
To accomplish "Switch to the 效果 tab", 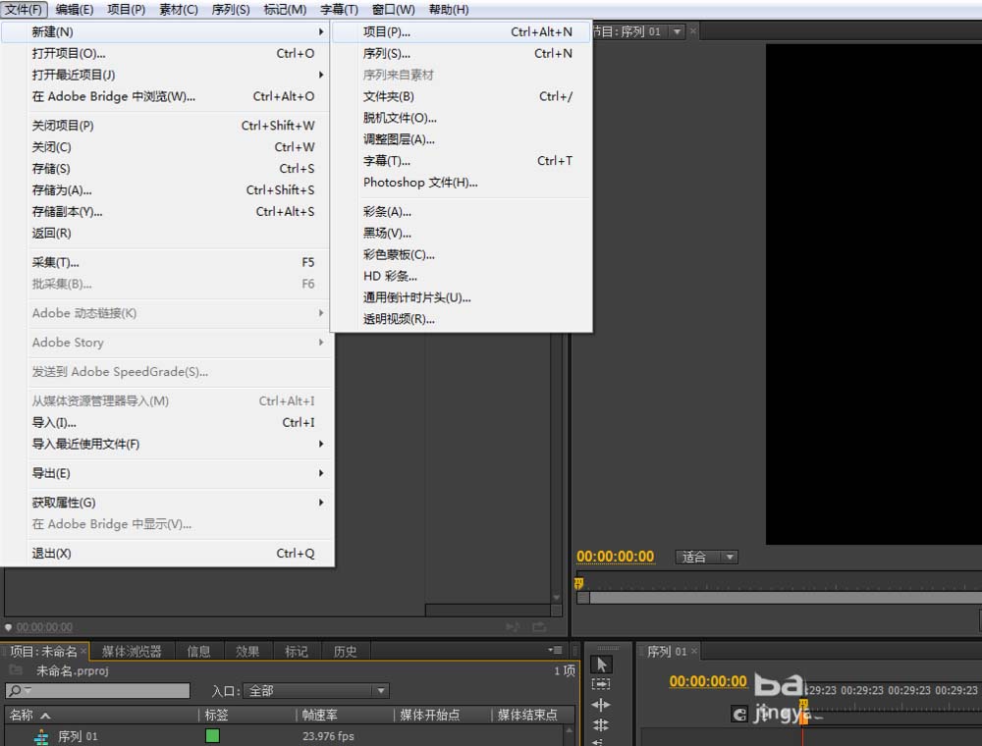I will [x=247, y=652].
